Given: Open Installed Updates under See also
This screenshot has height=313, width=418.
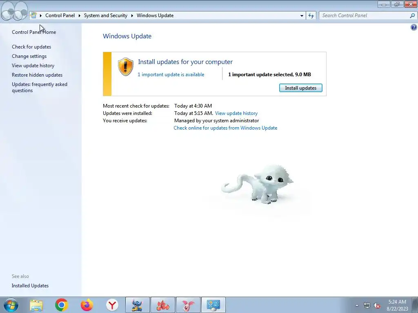Looking at the screenshot, I should click(x=30, y=286).
